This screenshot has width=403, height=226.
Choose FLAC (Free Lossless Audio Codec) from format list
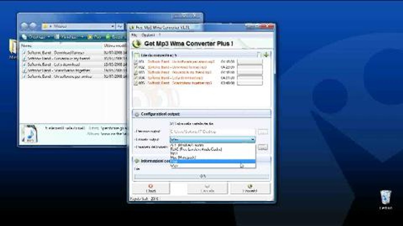(x=213, y=149)
